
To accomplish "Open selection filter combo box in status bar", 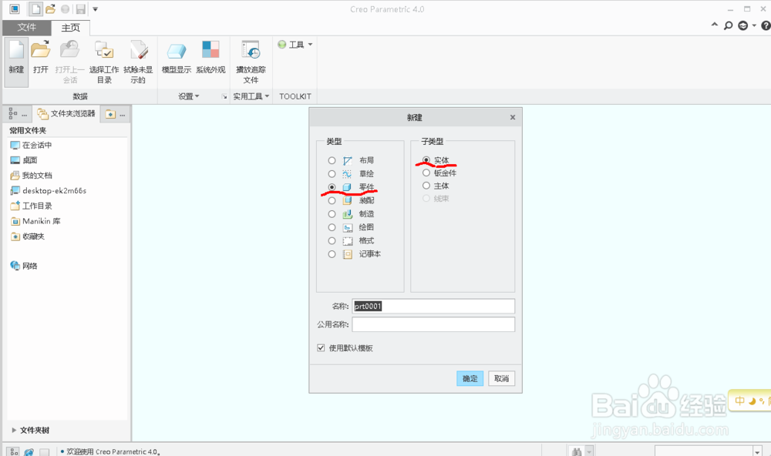I will (x=709, y=451).
